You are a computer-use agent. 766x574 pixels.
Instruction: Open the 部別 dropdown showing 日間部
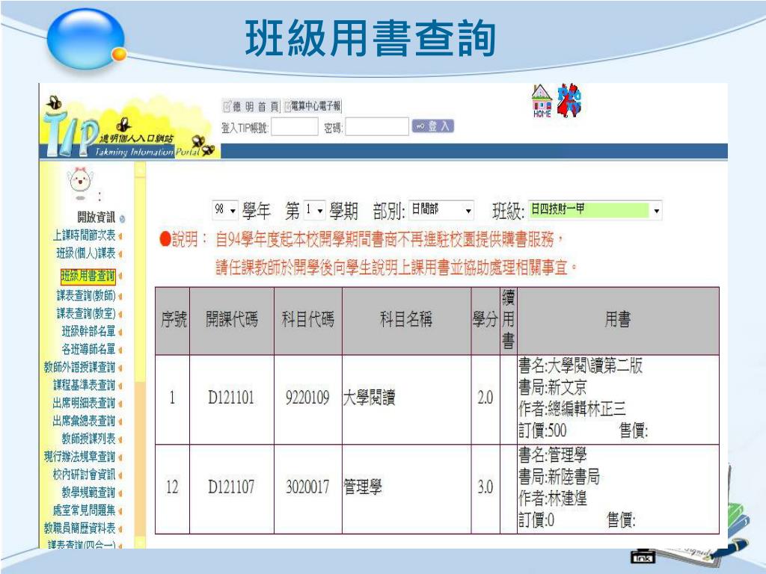click(x=441, y=210)
